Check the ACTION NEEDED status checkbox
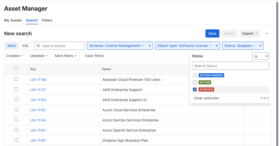Viewport: 279px width, 146px height. pos(195,75)
